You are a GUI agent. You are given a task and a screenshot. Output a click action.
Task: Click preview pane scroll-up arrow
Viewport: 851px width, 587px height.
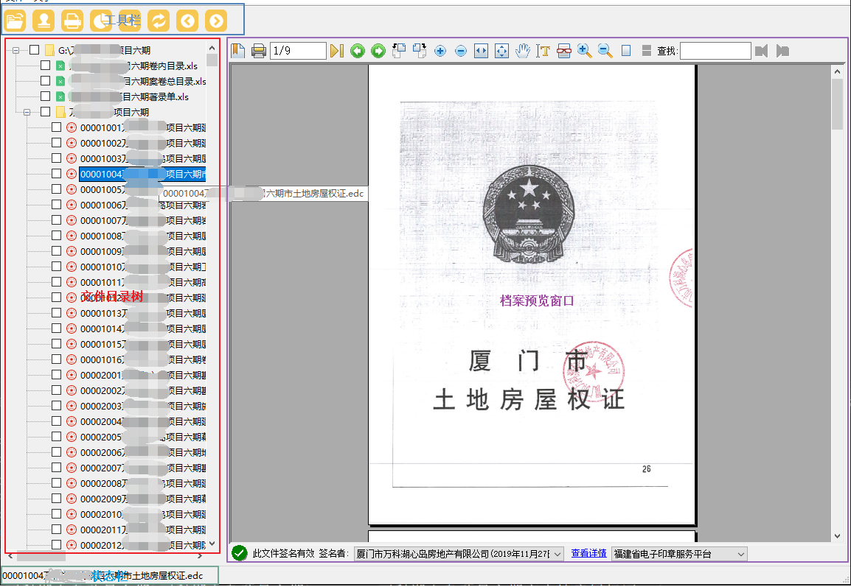click(x=838, y=71)
